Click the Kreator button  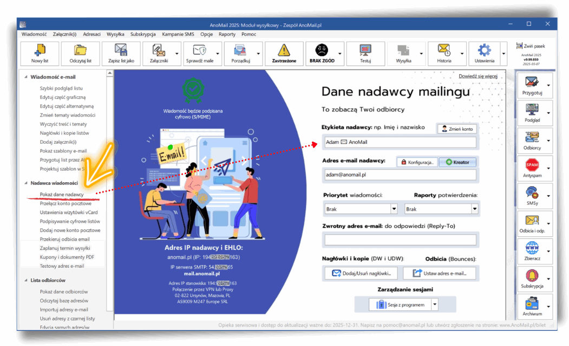click(x=457, y=162)
